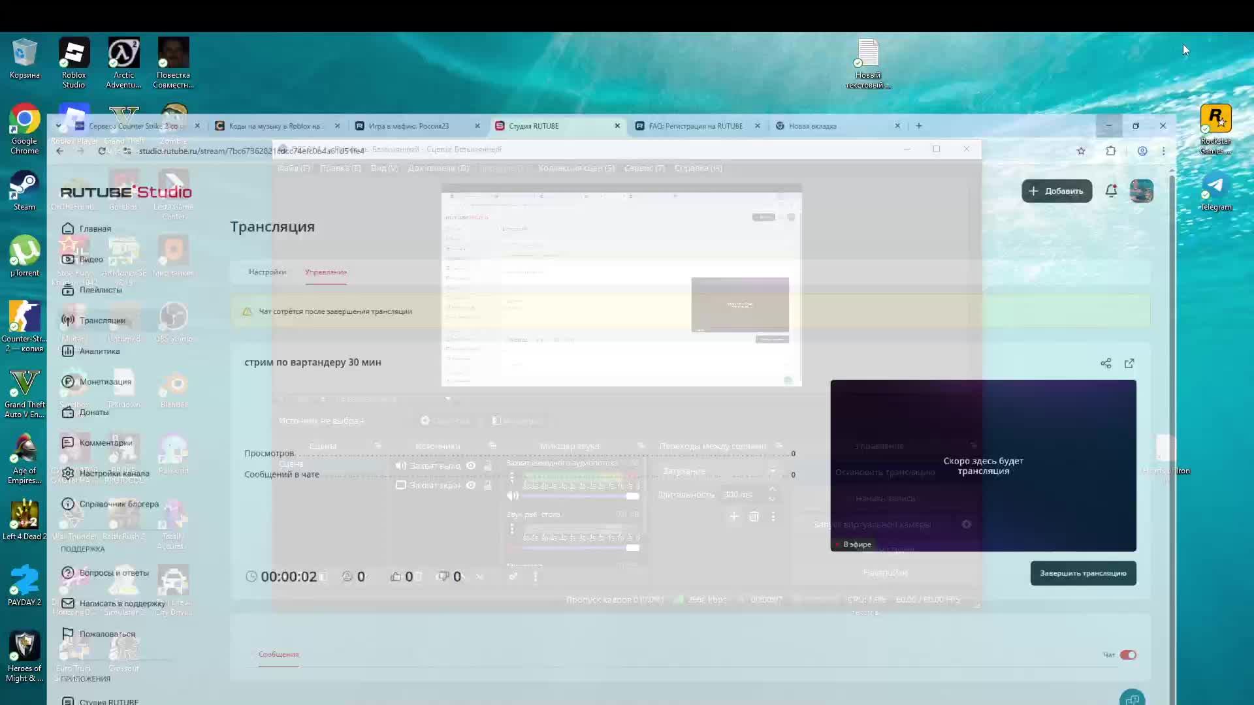The width and height of the screenshot is (1254, 705).
Task: Open a new Chrome tab with plus
Action: tap(919, 126)
